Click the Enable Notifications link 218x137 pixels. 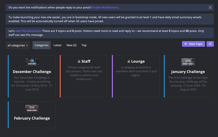click(105, 8)
